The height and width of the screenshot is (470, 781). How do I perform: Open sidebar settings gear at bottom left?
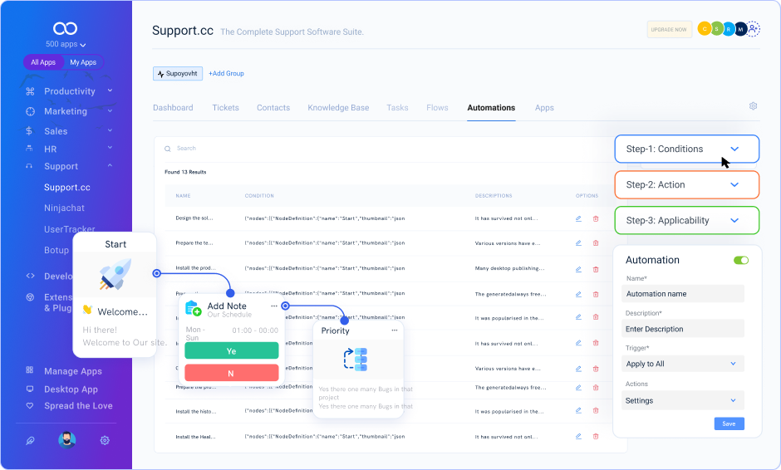click(x=105, y=440)
